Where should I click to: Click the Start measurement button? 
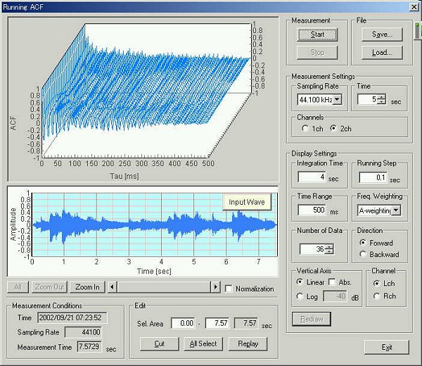tap(317, 34)
